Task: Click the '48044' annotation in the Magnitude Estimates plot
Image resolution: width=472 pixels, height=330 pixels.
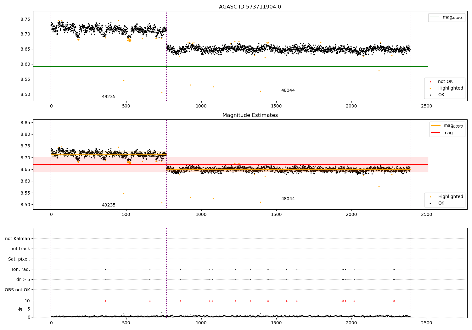Action: pyautogui.click(x=288, y=199)
